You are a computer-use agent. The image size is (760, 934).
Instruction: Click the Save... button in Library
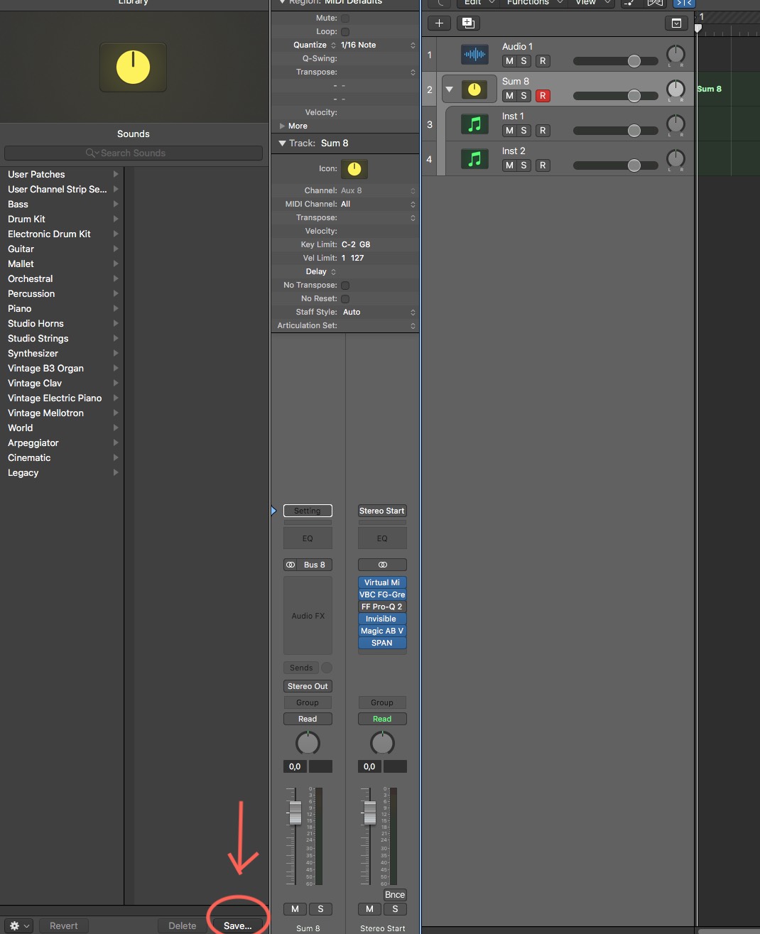237,925
